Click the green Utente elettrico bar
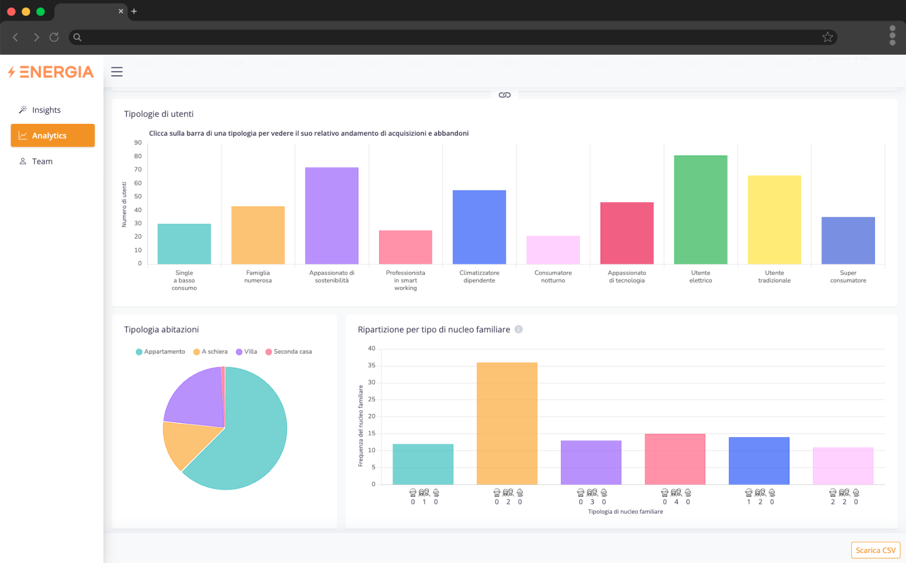Viewport: 906px width, 563px height. coord(700,209)
